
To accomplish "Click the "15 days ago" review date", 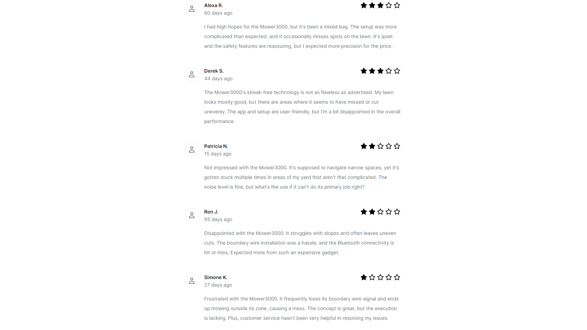I will [218, 154].
